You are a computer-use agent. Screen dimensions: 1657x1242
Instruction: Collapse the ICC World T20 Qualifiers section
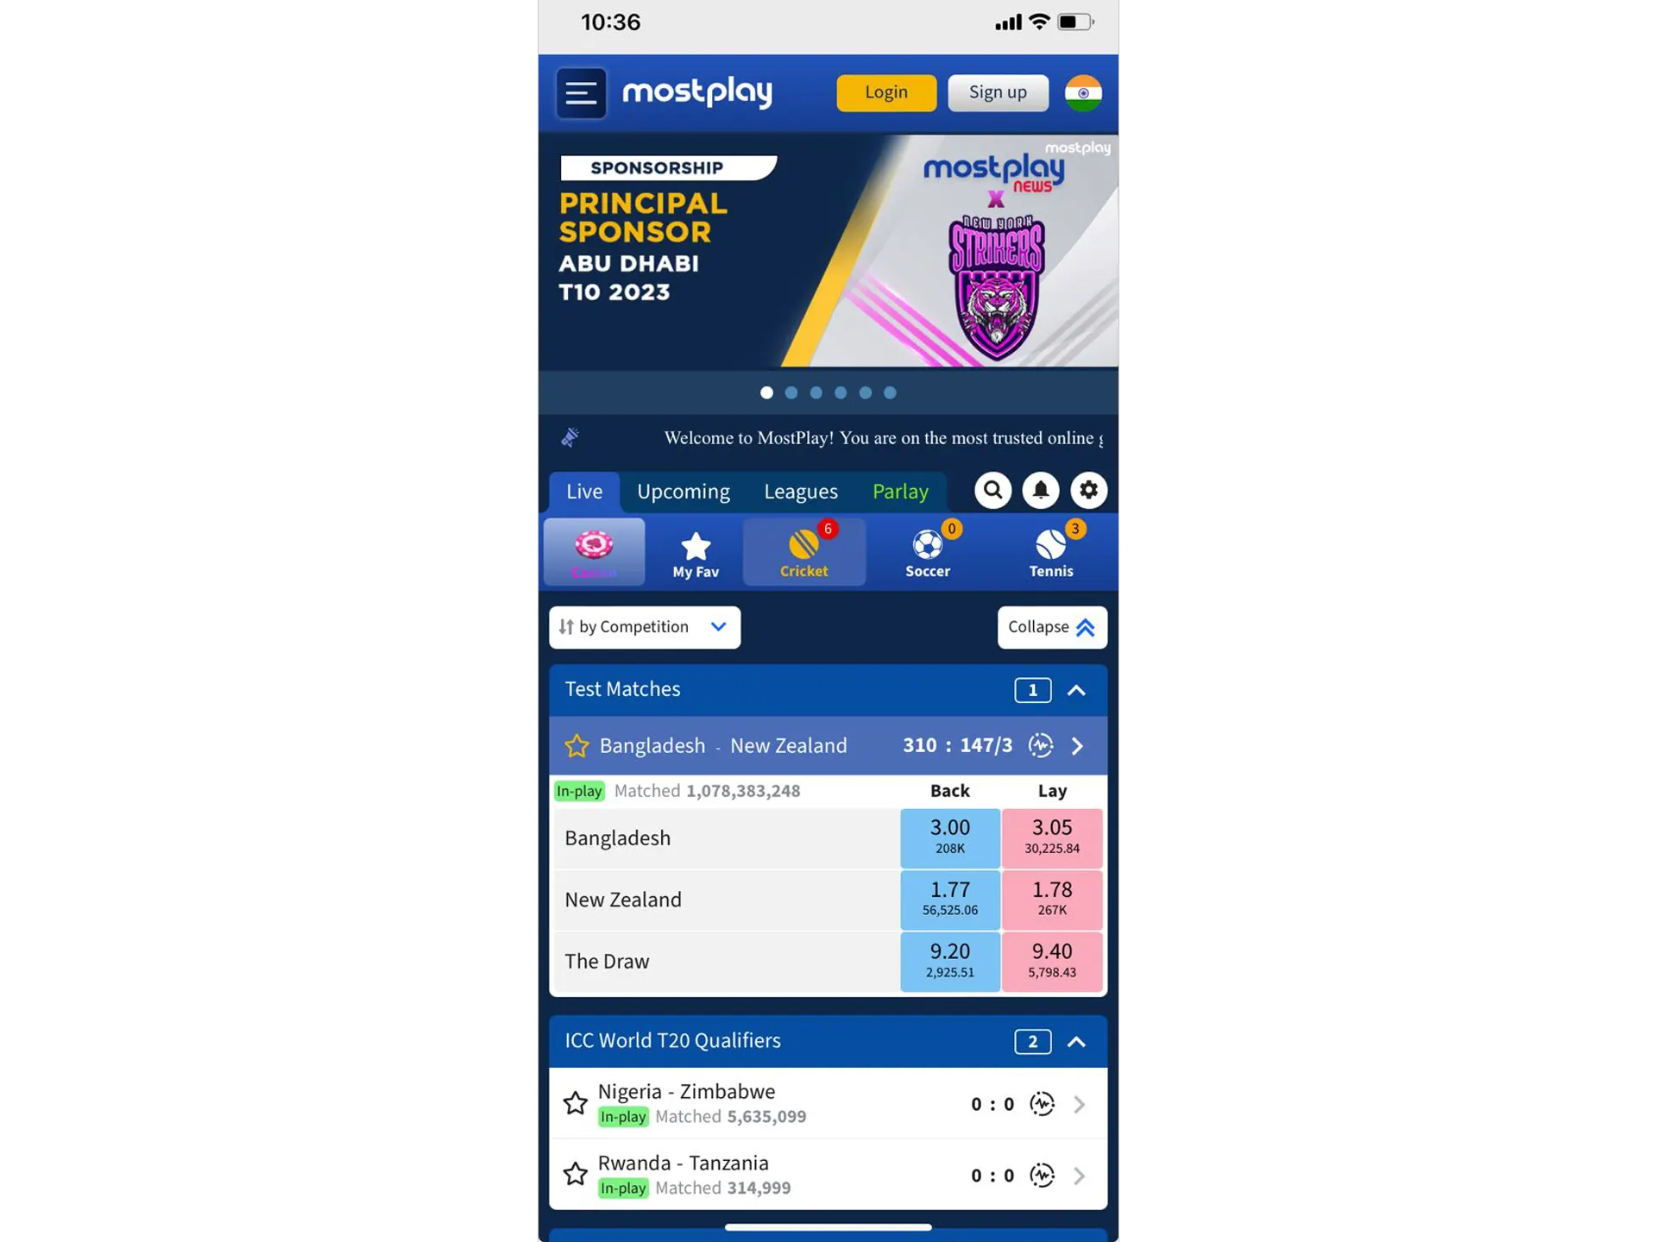coord(1076,1040)
